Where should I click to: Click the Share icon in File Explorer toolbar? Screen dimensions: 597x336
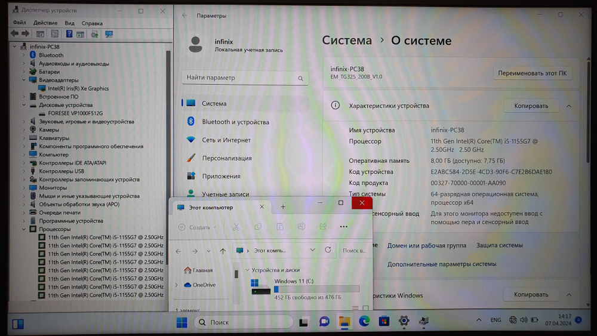point(323,227)
